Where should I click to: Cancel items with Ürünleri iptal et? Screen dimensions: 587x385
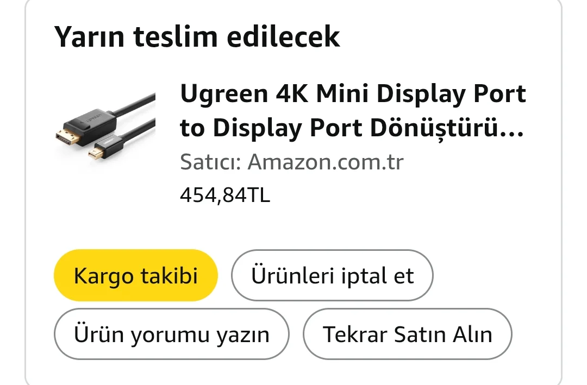coord(332,275)
